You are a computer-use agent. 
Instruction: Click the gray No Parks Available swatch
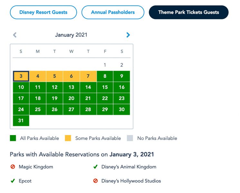[x=130, y=138]
